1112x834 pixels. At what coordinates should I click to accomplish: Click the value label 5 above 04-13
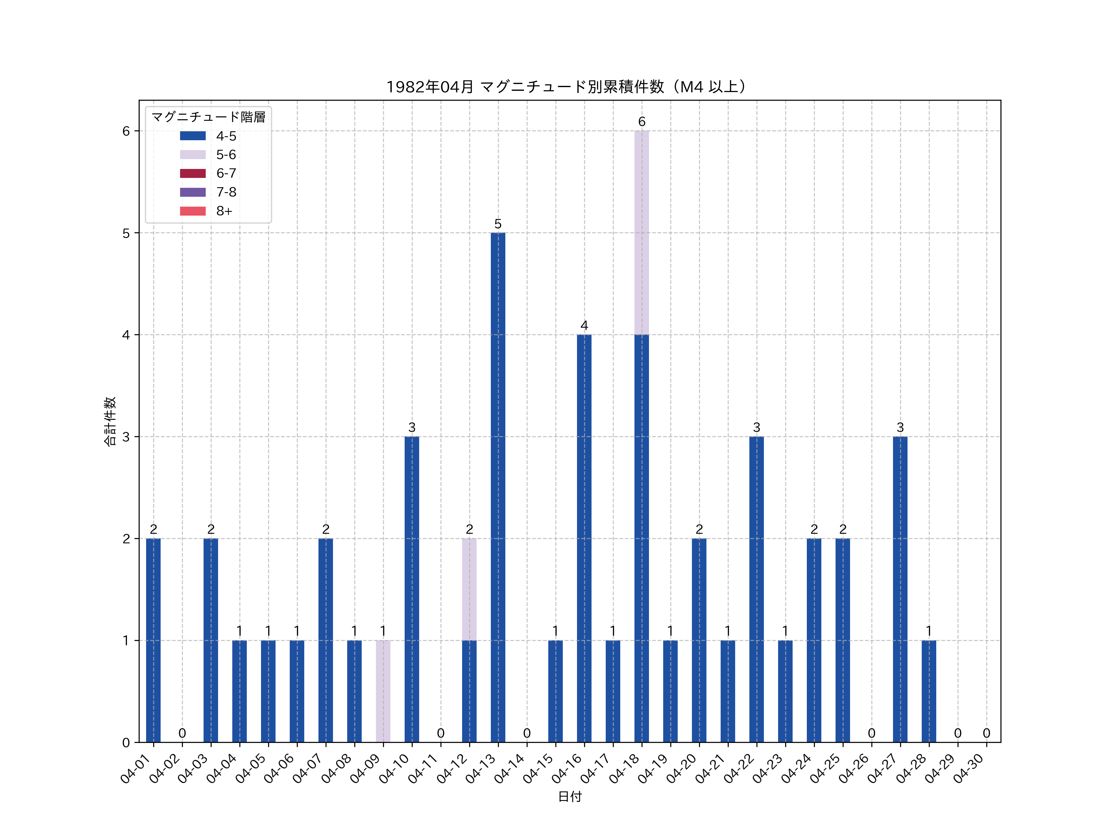498,224
